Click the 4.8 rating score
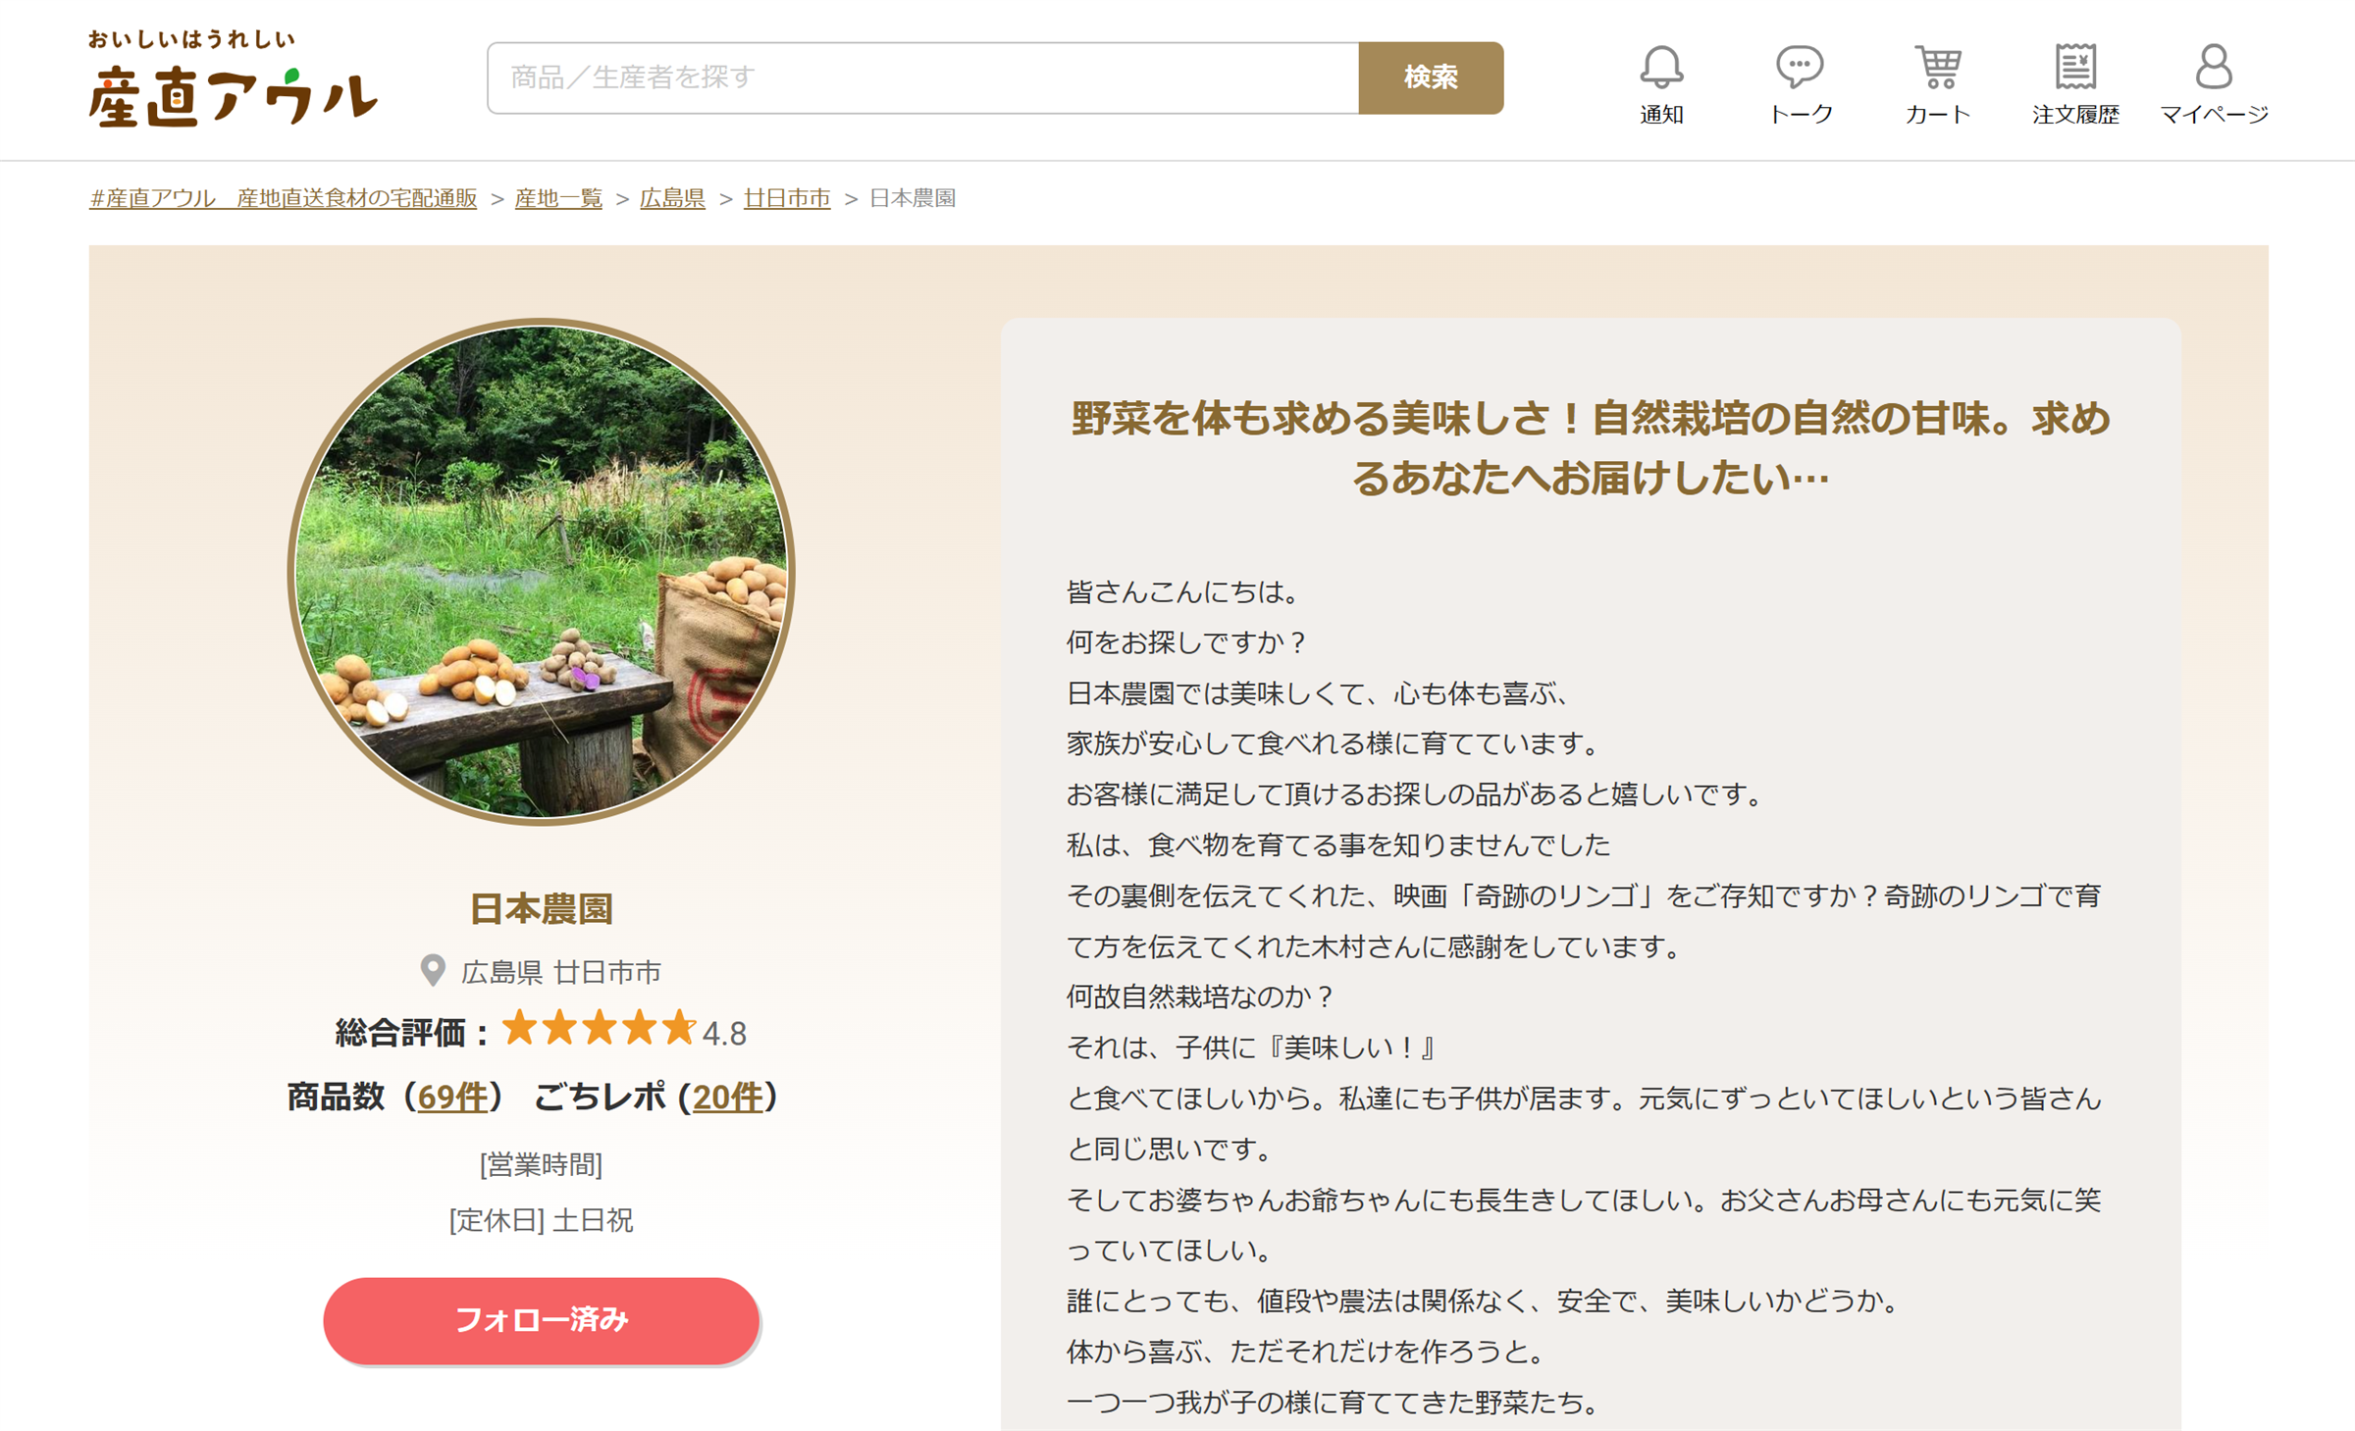The height and width of the screenshot is (1431, 2355). 724,1033
